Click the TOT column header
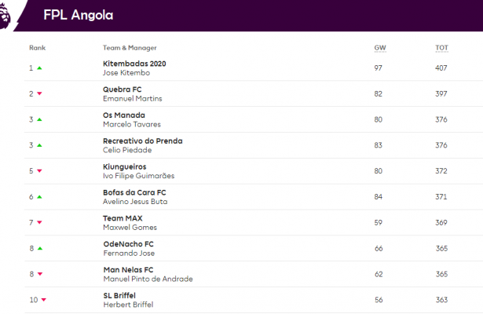This screenshot has height=314, width=483. [441, 48]
